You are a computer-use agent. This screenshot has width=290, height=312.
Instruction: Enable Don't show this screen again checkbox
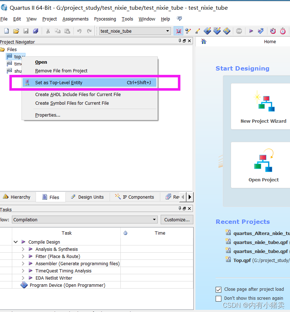[218, 298]
